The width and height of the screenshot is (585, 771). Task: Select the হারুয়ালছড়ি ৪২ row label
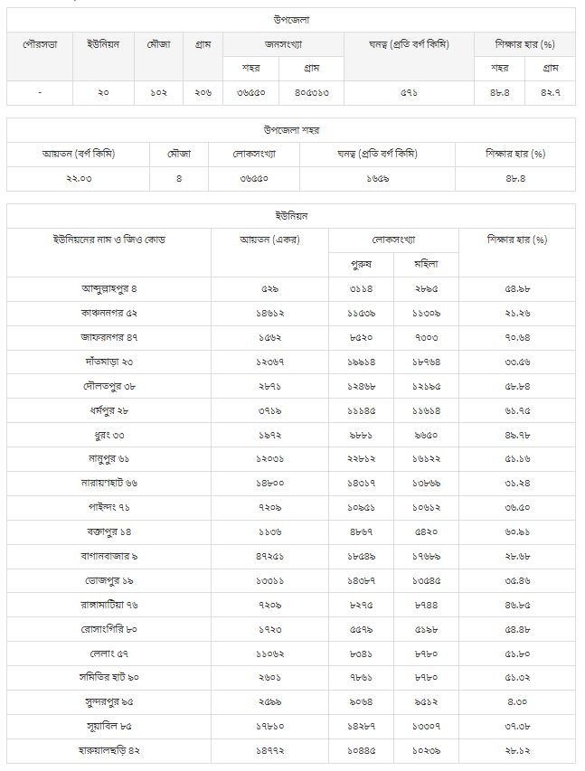pos(109,750)
